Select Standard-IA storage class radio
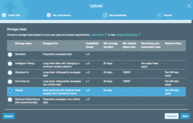Viewport: 193px width, 123px height. tap(10, 73)
